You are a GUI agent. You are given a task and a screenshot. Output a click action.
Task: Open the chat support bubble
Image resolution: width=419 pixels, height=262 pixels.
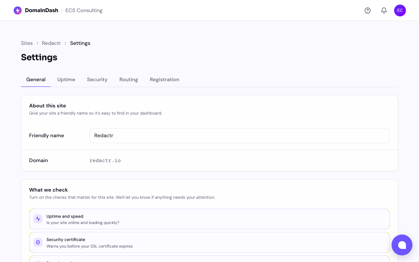coord(402,245)
